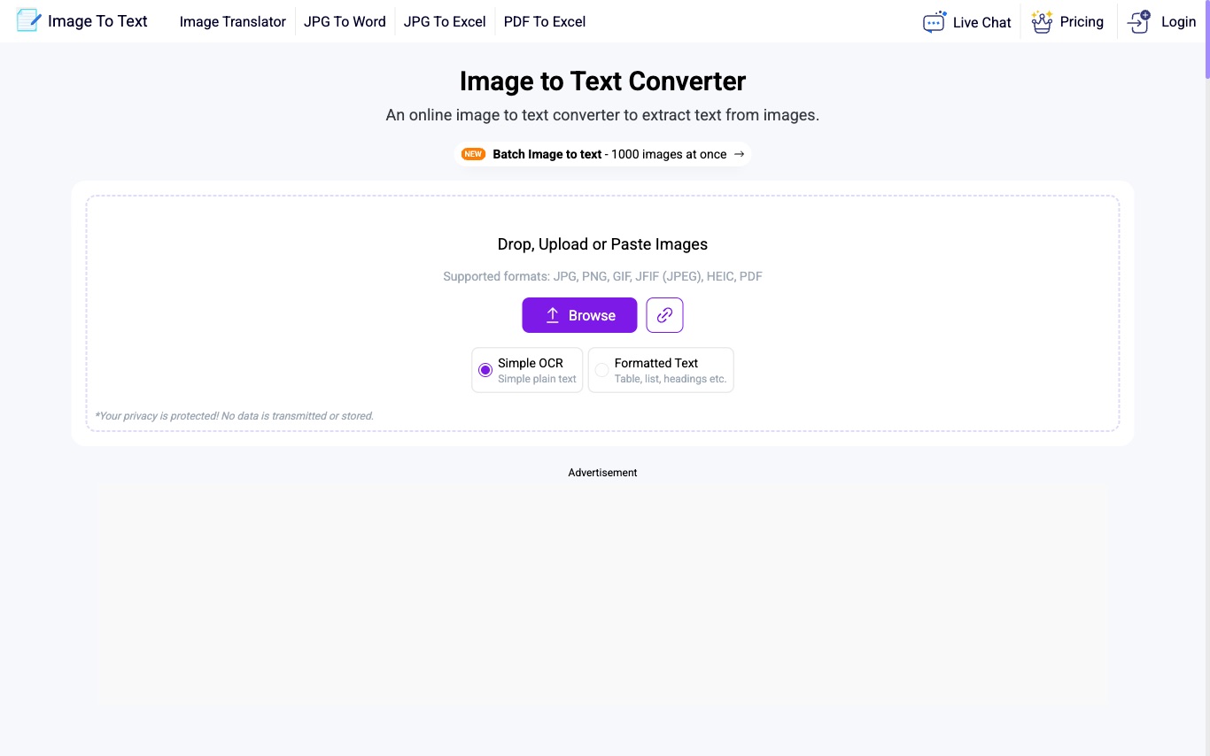Click the Login text link
Image resolution: width=1210 pixels, height=756 pixels.
tap(1178, 22)
